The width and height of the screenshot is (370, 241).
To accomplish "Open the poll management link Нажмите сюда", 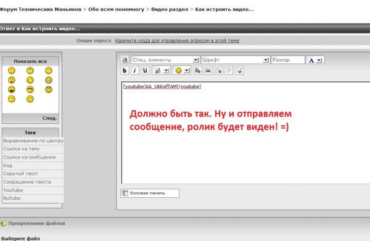I will tap(177, 41).
